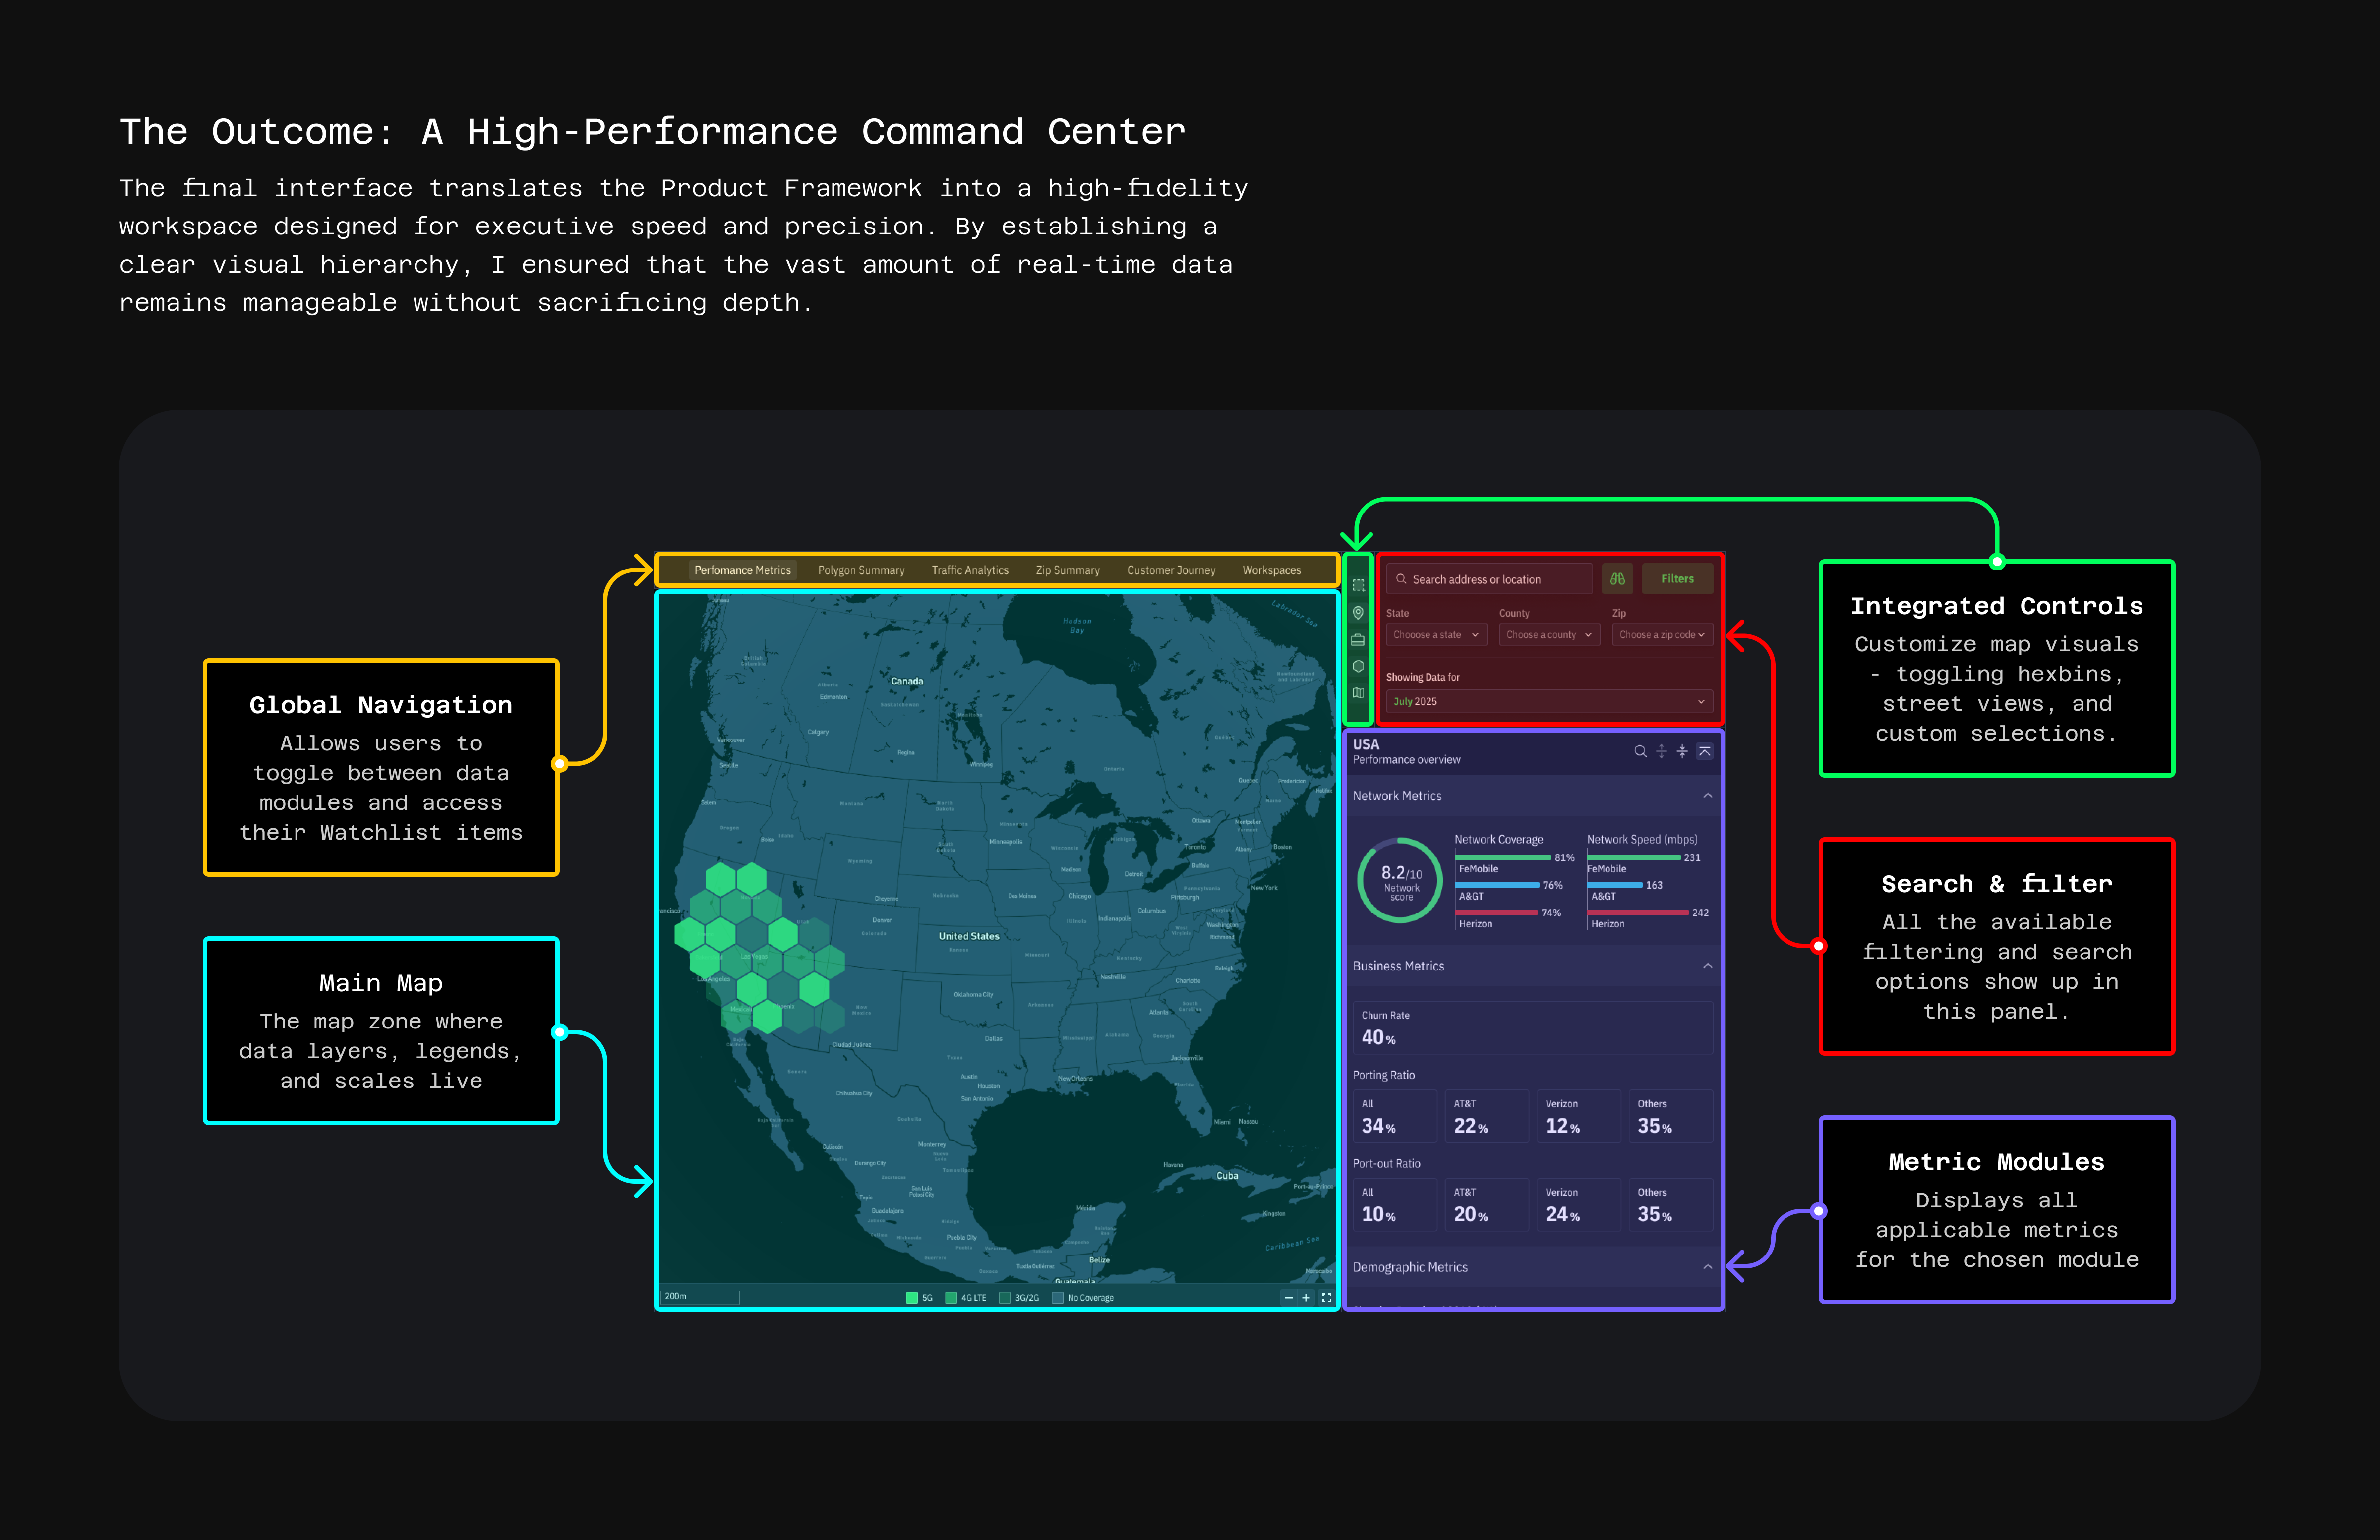Click the location pin icon in sidebar

(1358, 613)
